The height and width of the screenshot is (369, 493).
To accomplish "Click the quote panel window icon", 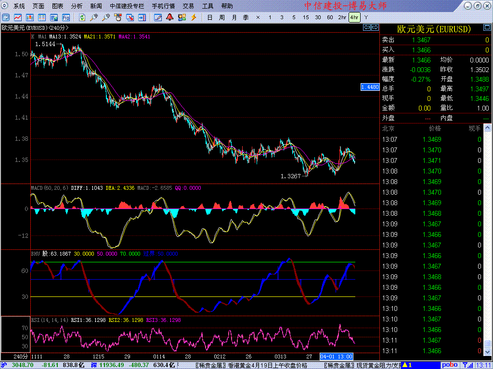I will coord(486,28).
